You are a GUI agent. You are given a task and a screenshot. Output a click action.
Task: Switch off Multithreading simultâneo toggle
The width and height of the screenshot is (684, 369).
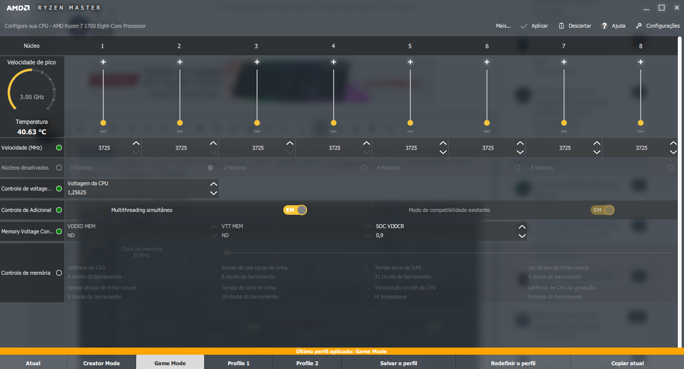coord(295,210)
